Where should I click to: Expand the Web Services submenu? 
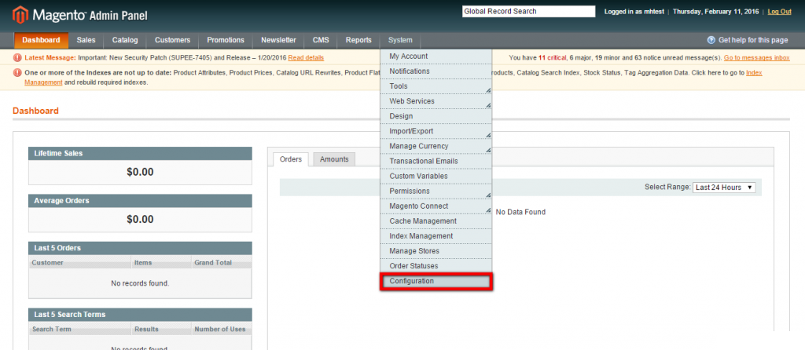[436, 101]
